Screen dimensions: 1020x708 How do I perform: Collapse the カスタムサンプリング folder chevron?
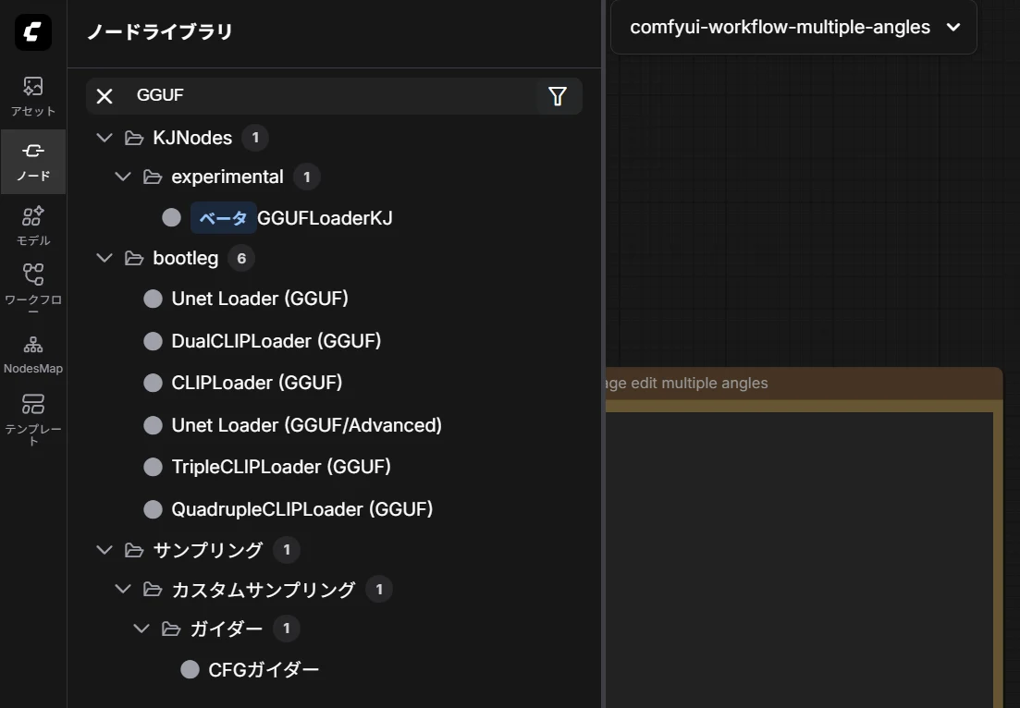[x=123, y=590]
